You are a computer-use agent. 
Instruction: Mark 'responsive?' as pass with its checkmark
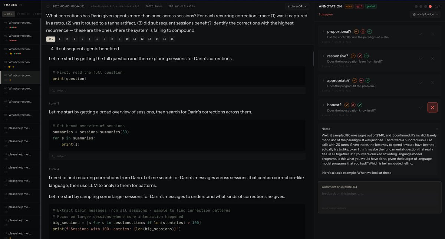pos(421,58)
